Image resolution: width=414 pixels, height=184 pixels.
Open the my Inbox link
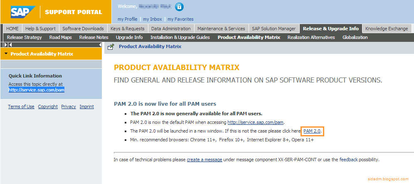pos(153,19)
